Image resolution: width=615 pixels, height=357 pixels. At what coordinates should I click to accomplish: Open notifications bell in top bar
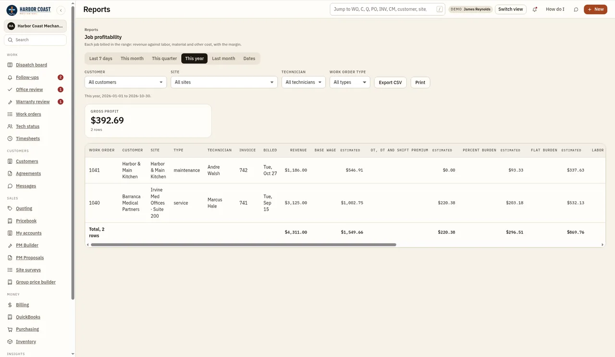pos(535,9)
